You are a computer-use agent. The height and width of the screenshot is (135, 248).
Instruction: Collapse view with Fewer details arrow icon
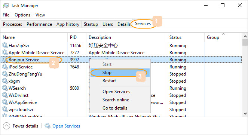(6, 126)
